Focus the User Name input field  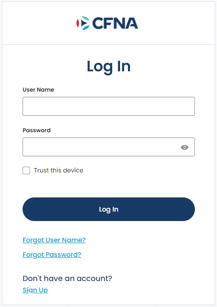pos(109,106)
